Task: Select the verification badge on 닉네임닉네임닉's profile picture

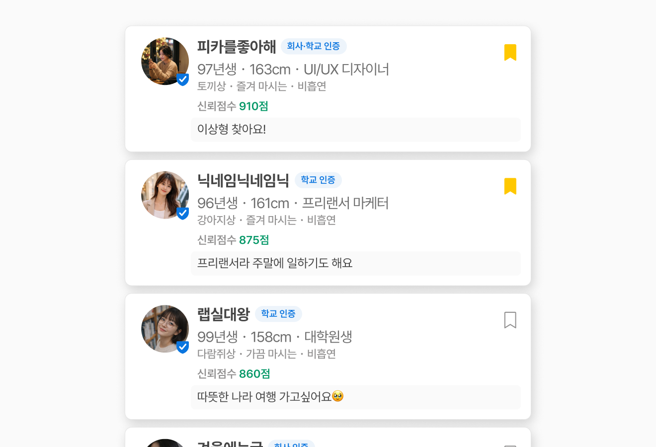Action: 182,213
